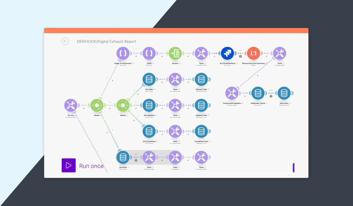Open the No Key filter before Data store

click(x=271, y=96)
